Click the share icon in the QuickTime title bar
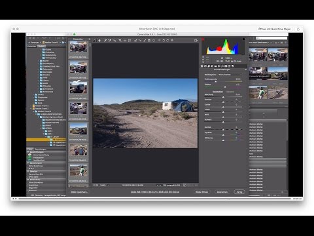This screenshot has height=236, width=314. pyautogui.click(x=298, y=29)
